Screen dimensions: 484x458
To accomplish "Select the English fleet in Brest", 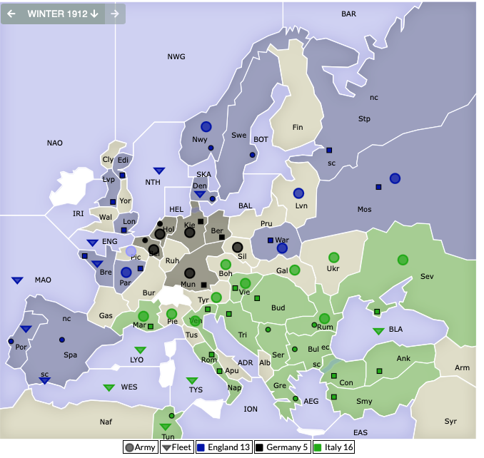I will [97, 264].
